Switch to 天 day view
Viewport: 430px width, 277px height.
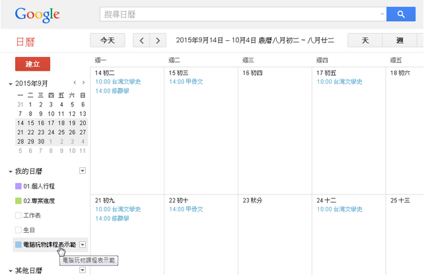(365, 41)
